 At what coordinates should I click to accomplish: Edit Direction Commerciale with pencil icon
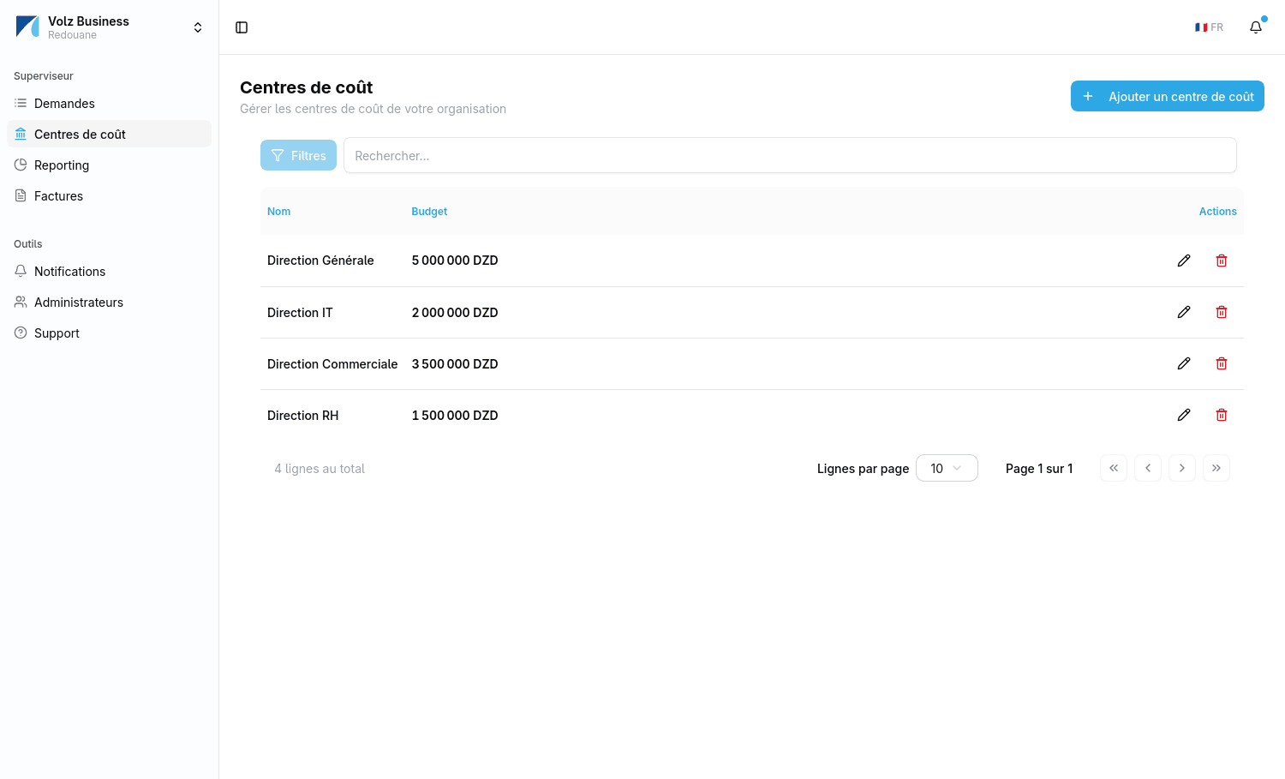click(1184, 363)
